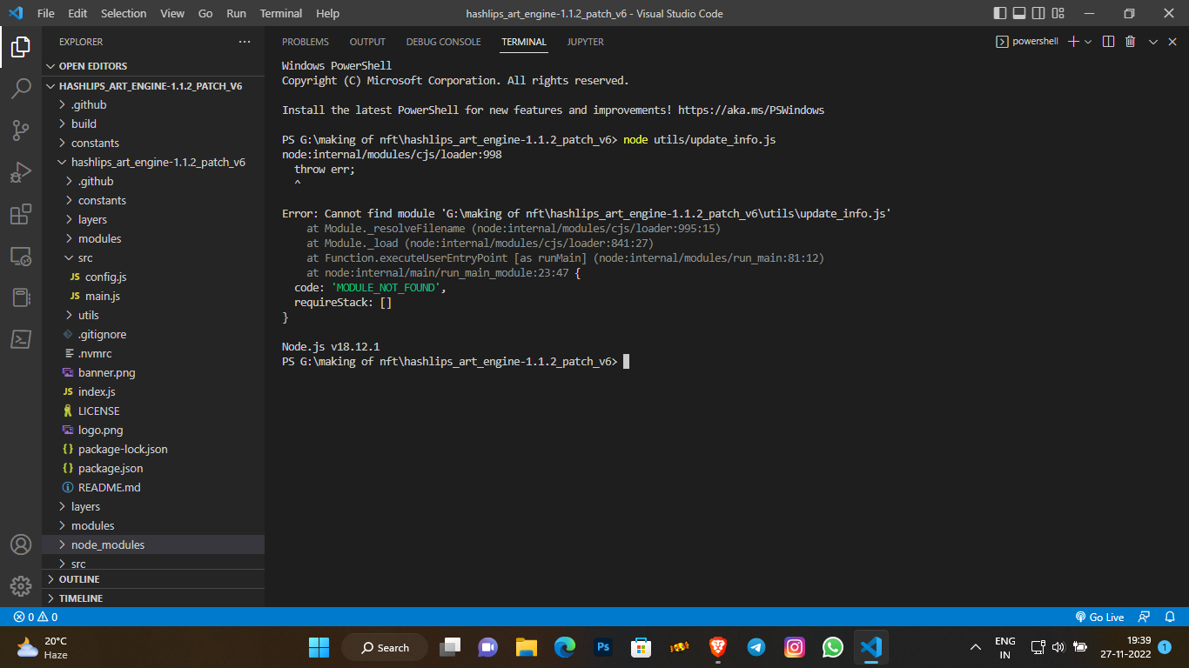1189x668 pixels.
Task: Open the Extensions view
Action: click(x=21, y=214)
